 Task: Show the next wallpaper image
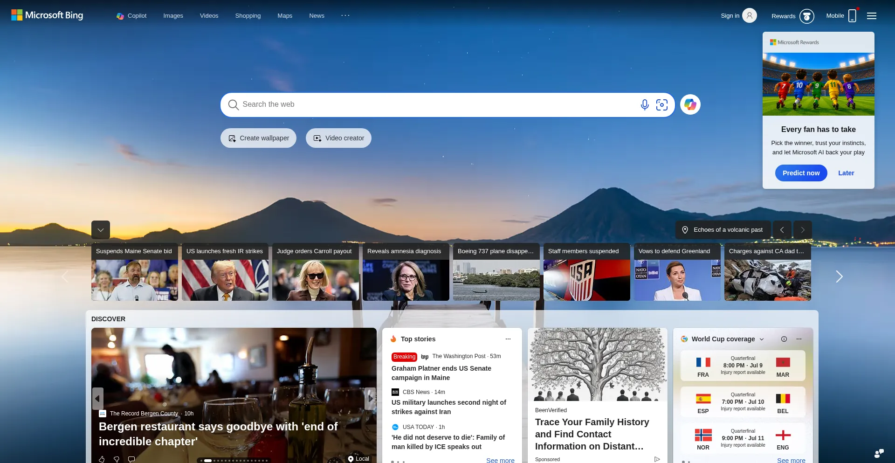(803, 230)
